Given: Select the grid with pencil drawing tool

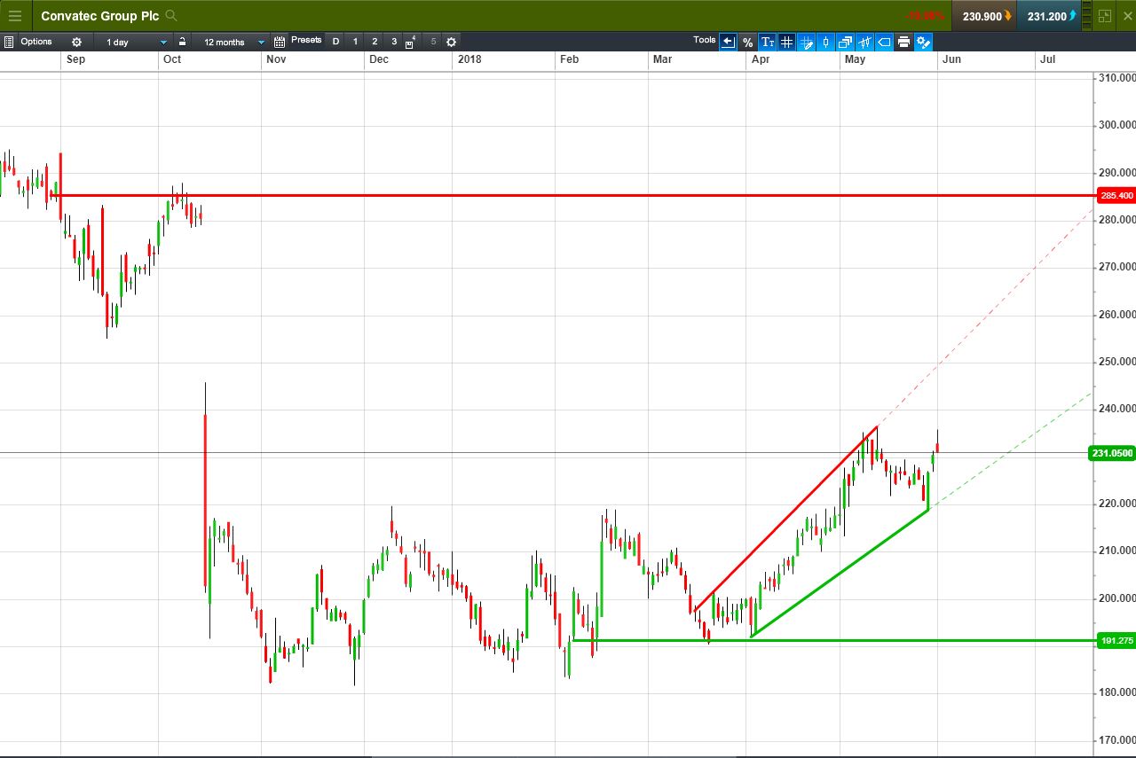Looking at the screenshot, I should tap(806, 42).
